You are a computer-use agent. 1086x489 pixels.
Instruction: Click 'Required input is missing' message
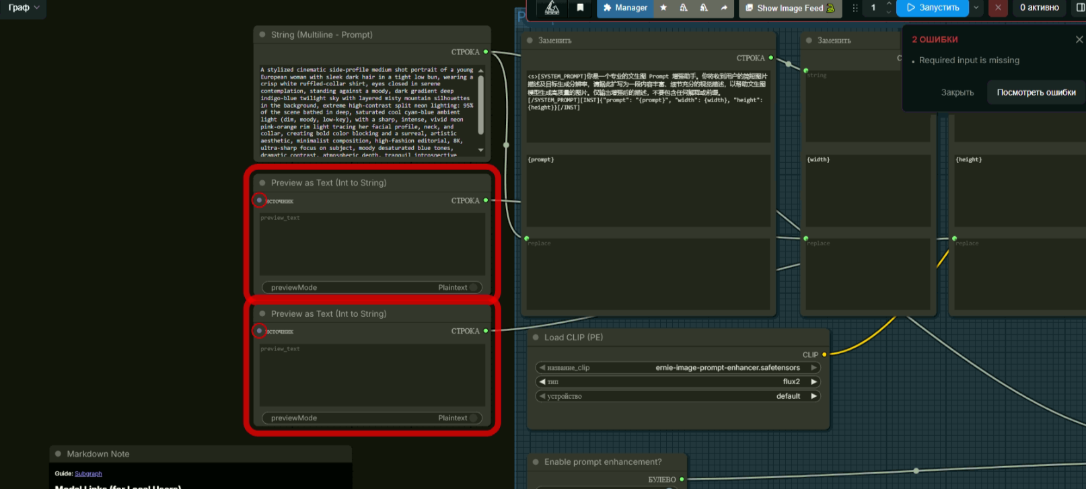click(x=969, y=60)
